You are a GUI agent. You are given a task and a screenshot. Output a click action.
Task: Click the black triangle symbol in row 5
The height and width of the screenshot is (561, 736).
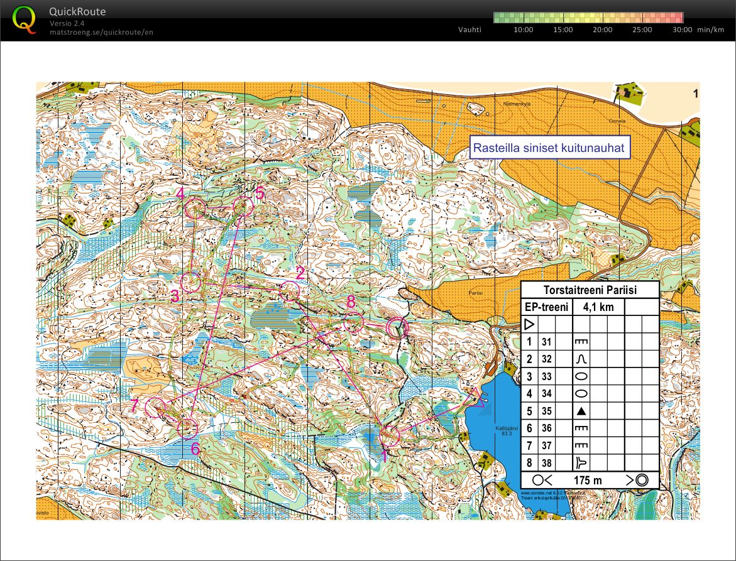(581, 411)
